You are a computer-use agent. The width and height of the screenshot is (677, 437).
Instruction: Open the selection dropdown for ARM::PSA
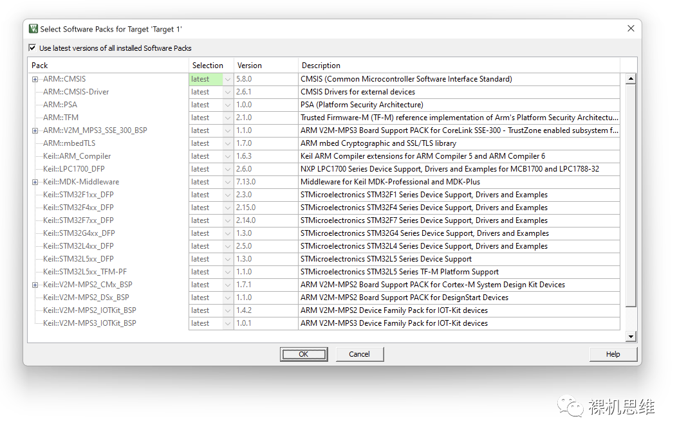tap(228, 105)
